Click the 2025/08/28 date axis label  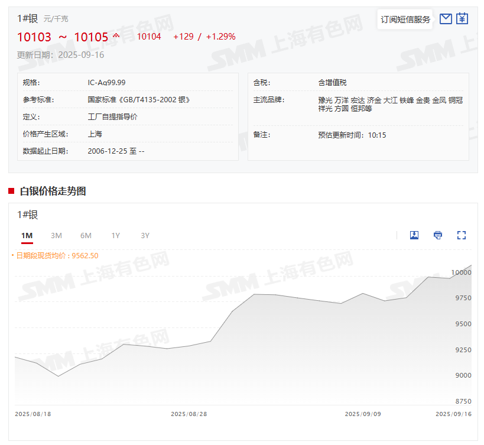[189, 414]
